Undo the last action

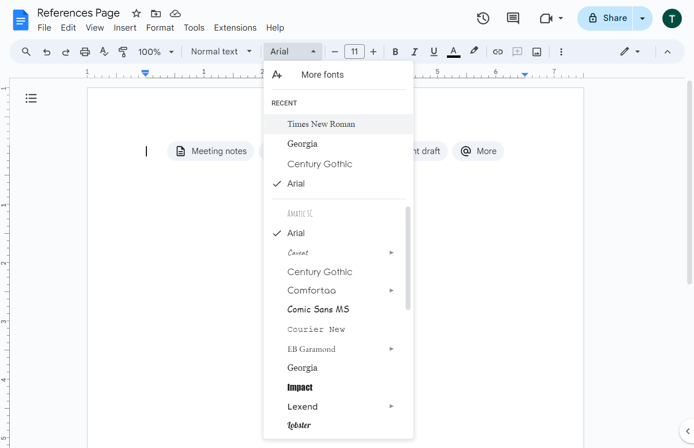(47, 52)
